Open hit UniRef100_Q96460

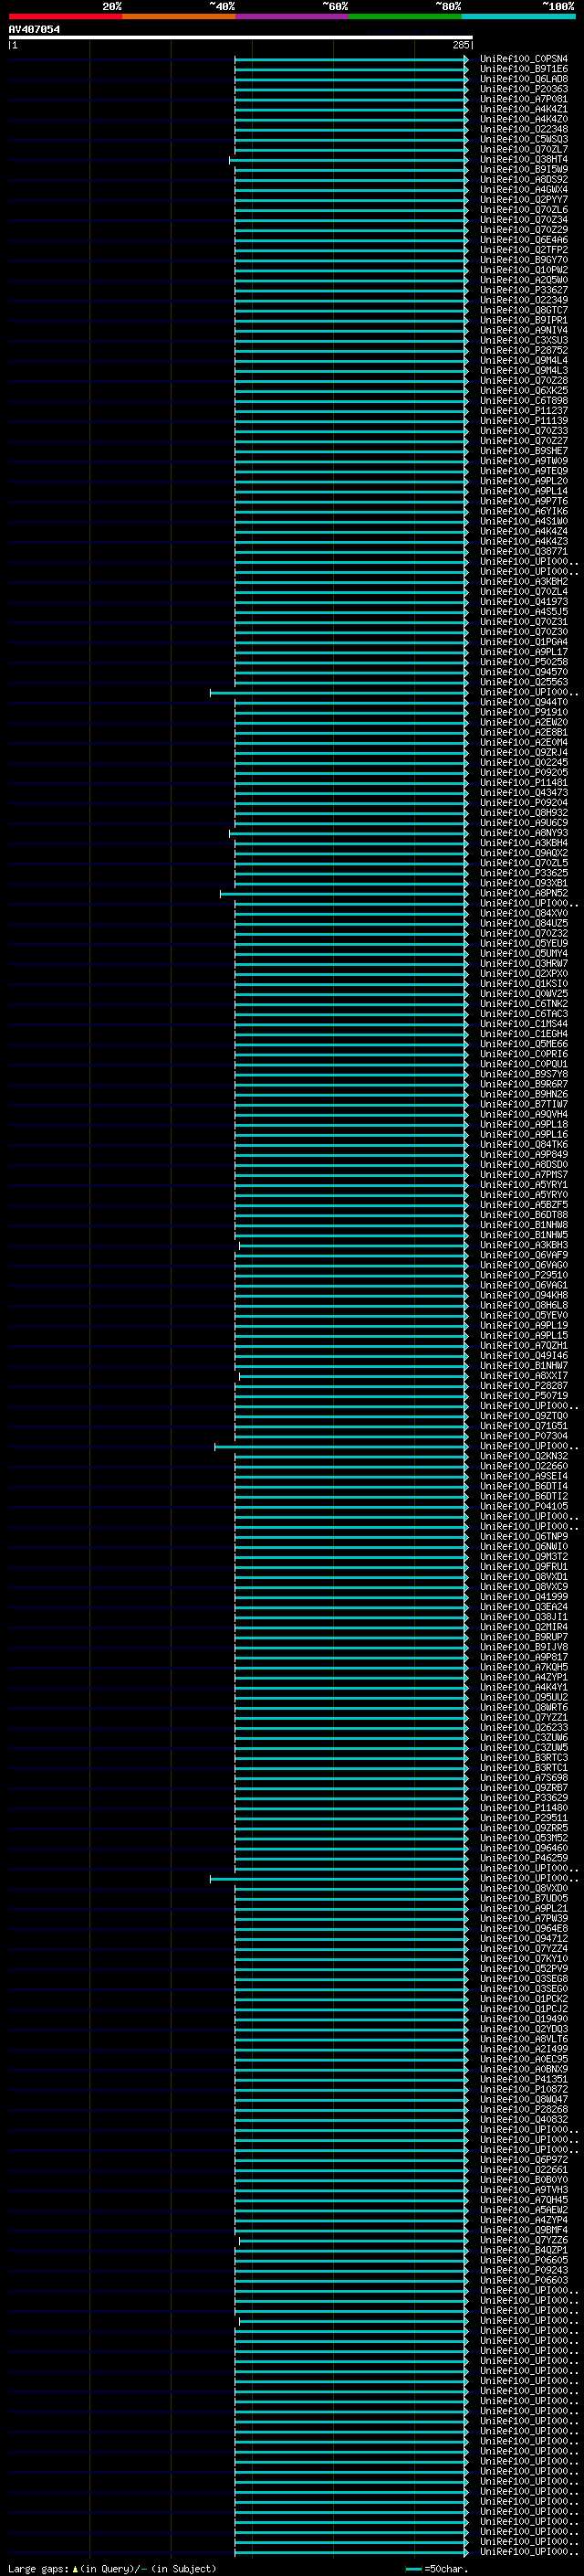pyautogui.click(x=524, y=1848)
